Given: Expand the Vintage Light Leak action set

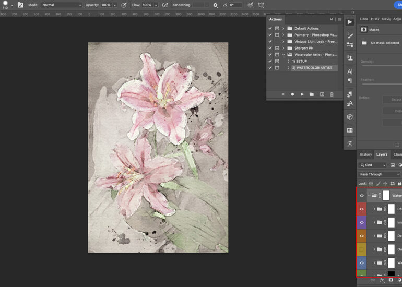Looking at the screenshot, I should (x=283, y=42).
